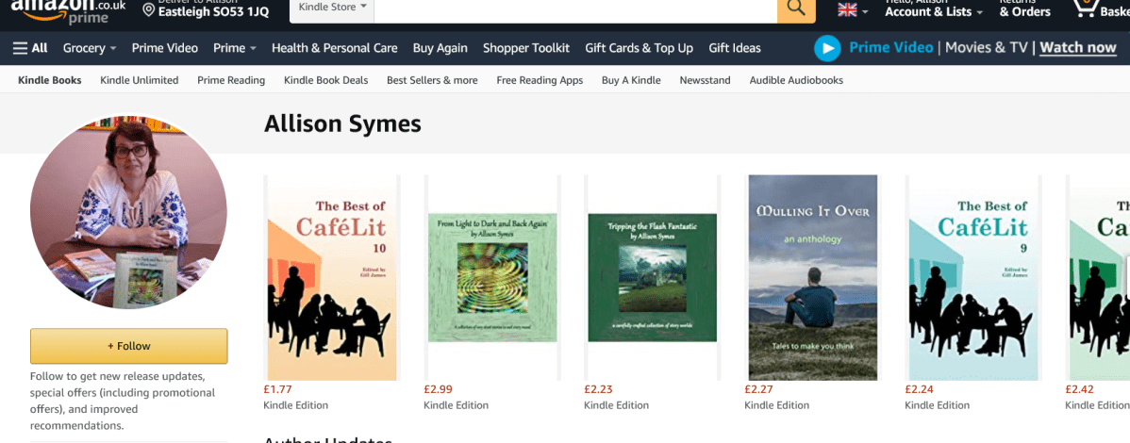Go to Kindle Book Deals

[325, 80]
